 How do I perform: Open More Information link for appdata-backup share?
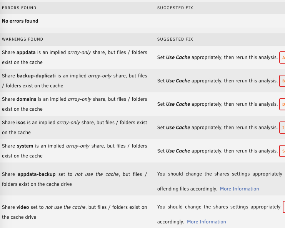tap(239, 189)
